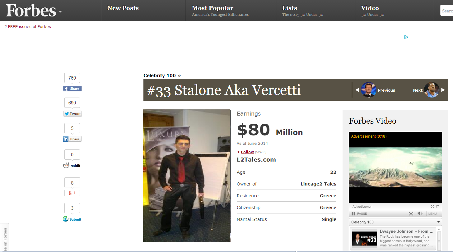Viewport: 453px width, 252px height.
Task: Click the Previous left arrow icon
Action: [357, 90]
